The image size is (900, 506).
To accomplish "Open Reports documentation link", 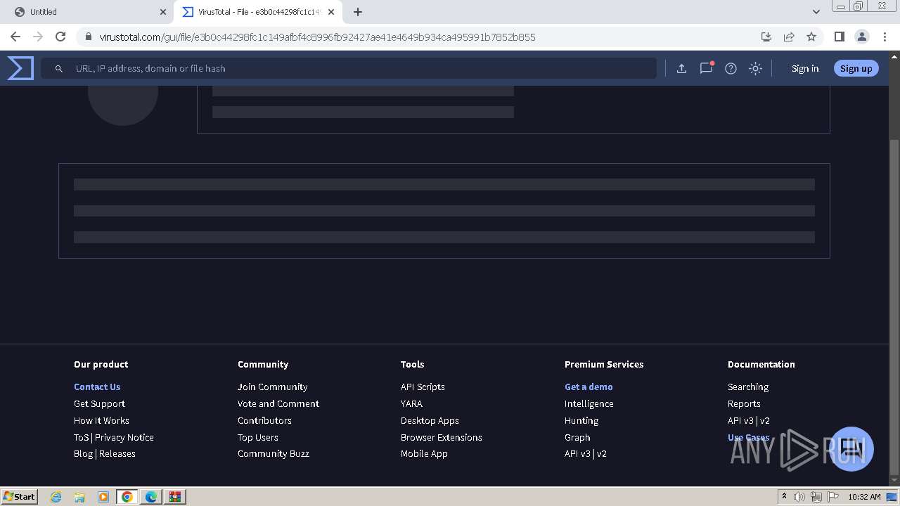I will click(744, 403).
